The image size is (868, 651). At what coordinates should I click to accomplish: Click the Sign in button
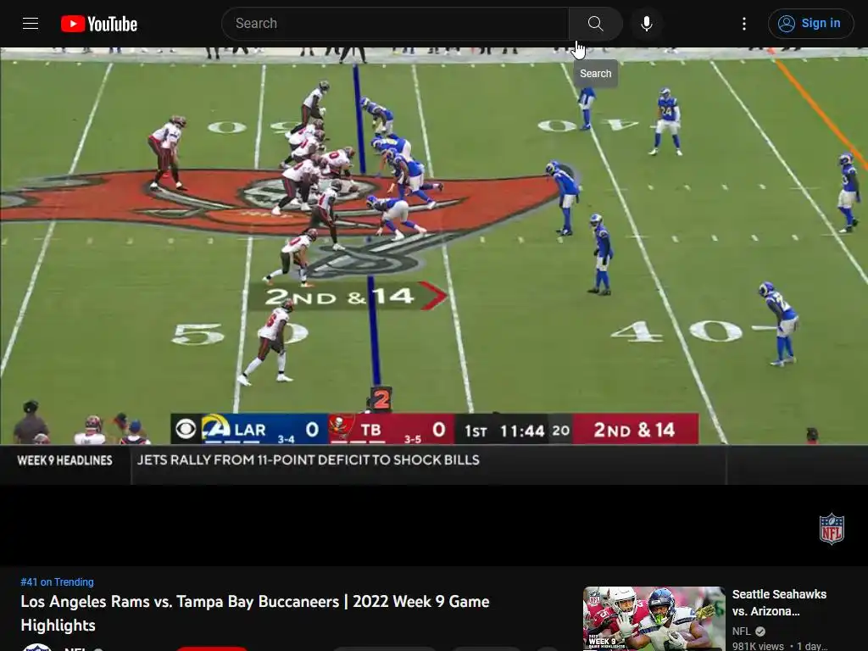point(810,23)
